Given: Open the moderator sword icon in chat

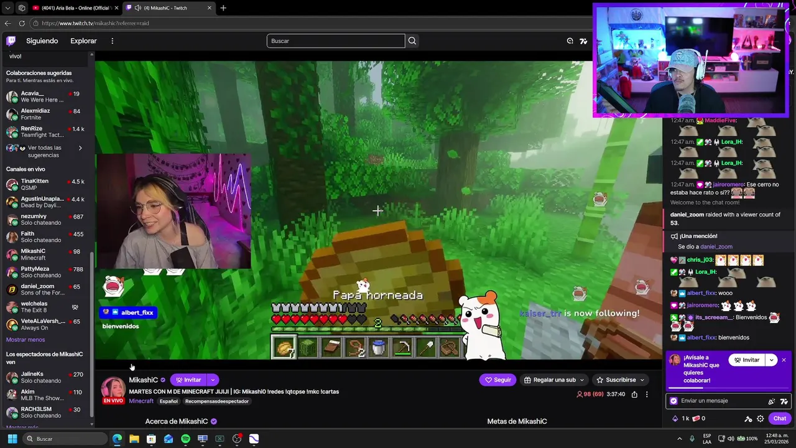Looking at the screenshot, I should tap(749, 419).
